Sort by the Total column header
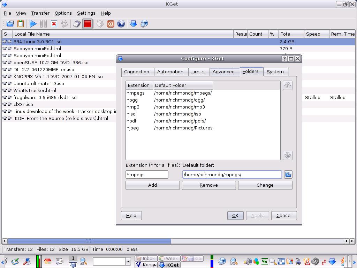Screen dimensions: 357x268 (291, 34)
